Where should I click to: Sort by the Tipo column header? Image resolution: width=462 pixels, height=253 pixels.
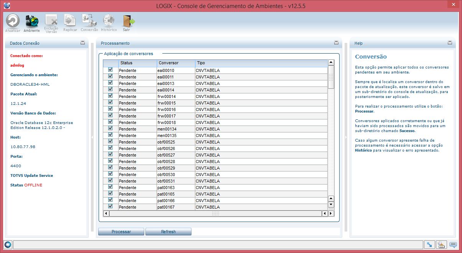pyautogui.click(x=261, y=63)
